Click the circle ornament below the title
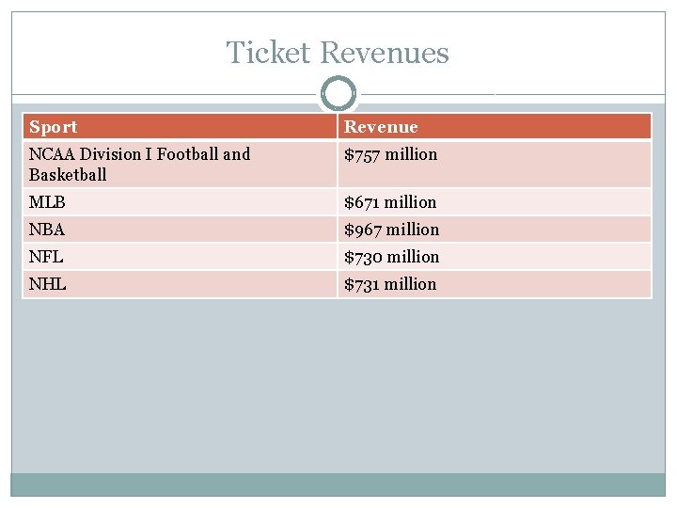 tap(338, 94)
